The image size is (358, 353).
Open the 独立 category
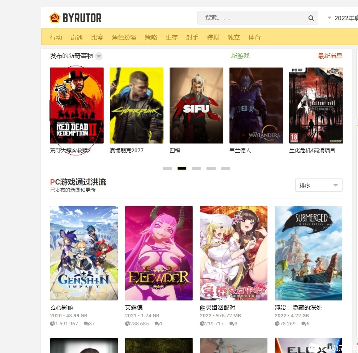(234, 37)
